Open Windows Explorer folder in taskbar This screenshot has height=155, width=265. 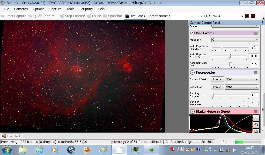tap(23, 150)
